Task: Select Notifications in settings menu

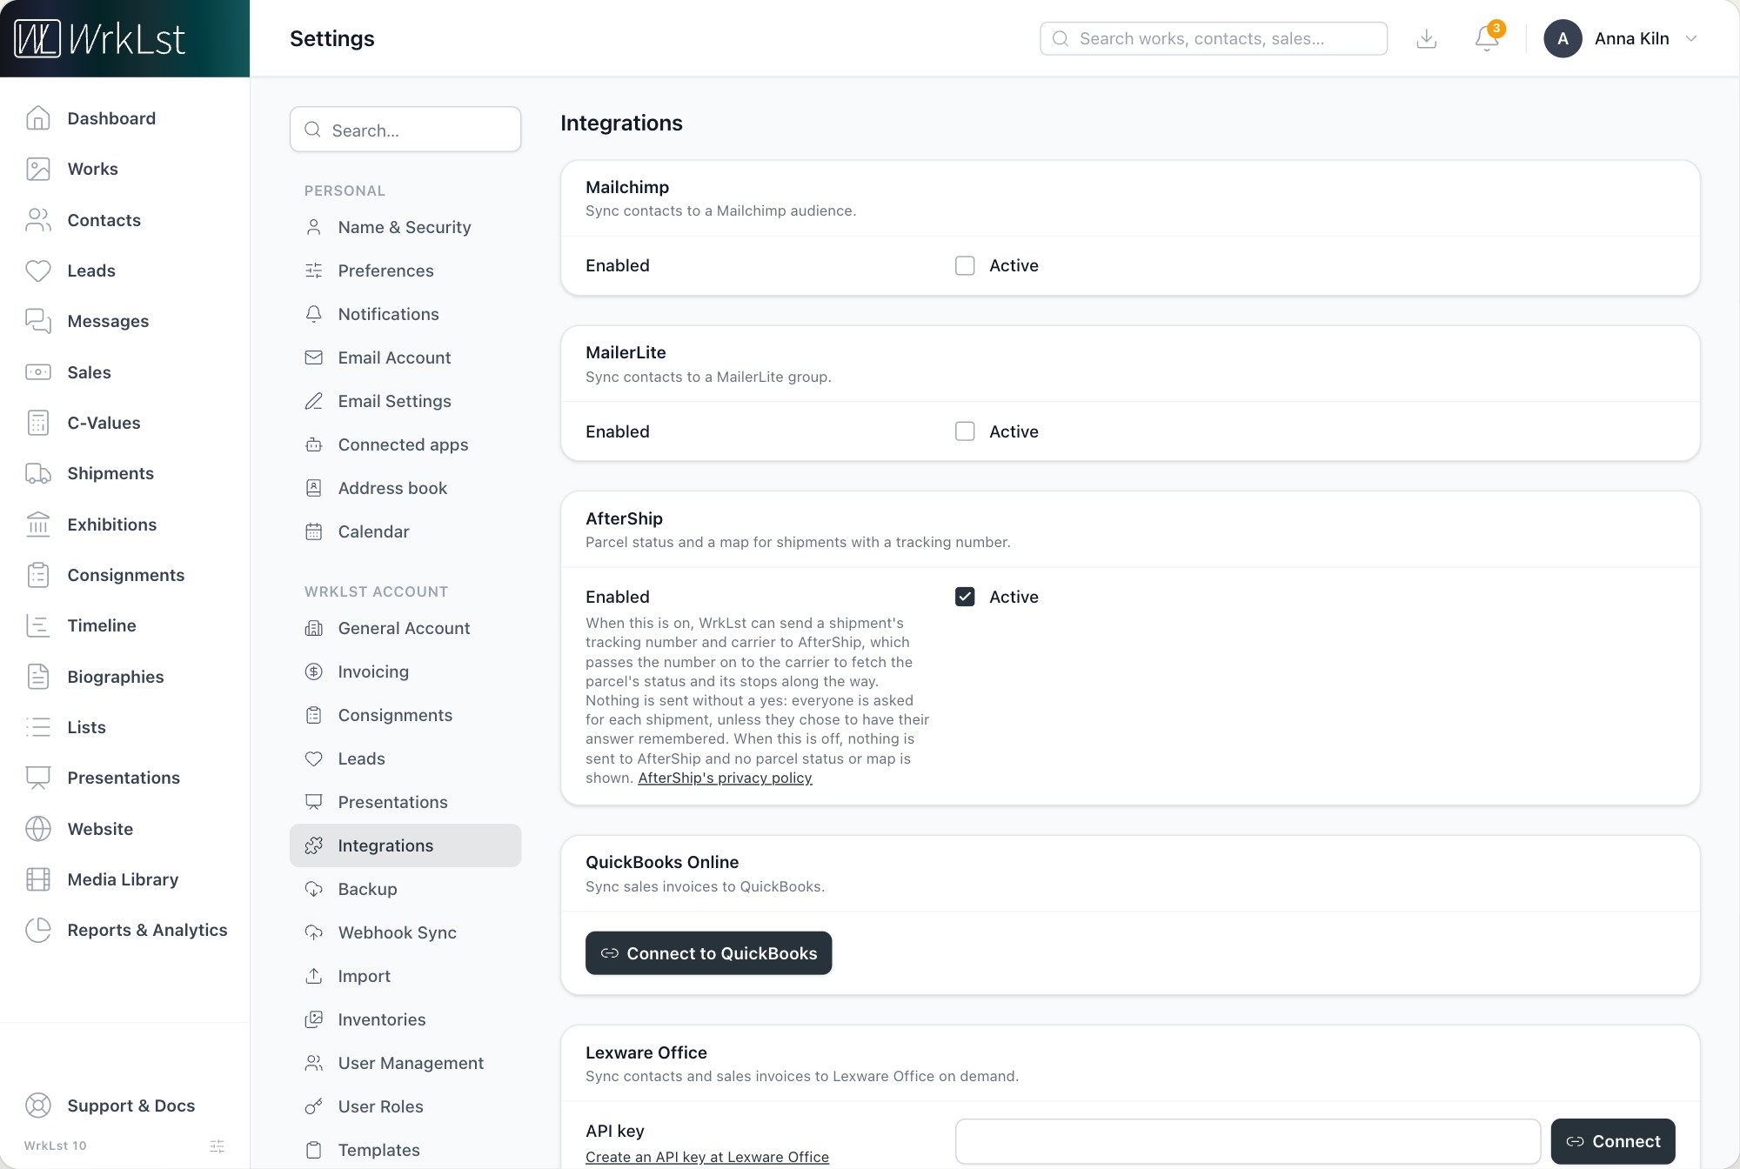Action: pyautogui.click(x=405, y=314)
